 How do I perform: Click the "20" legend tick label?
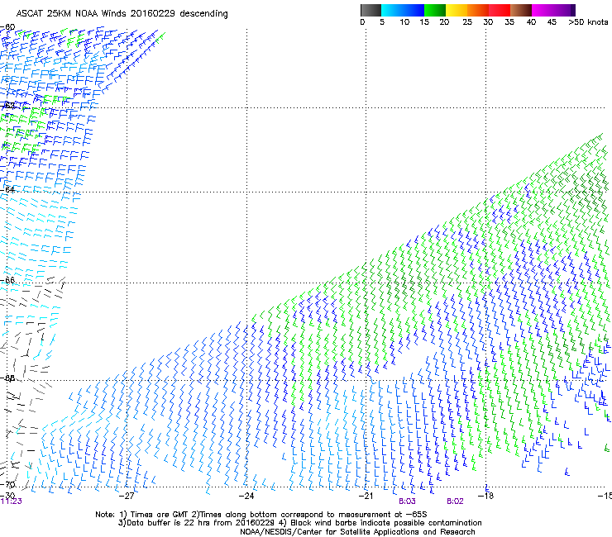444,22
